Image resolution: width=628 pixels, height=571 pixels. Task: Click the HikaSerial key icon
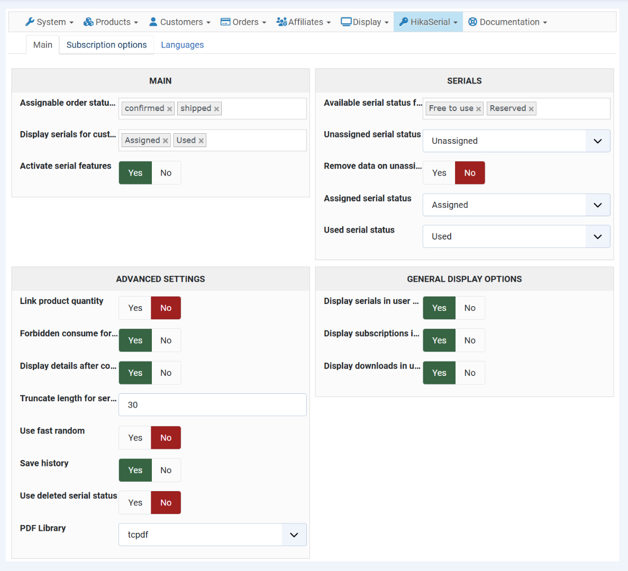(404, 22)
